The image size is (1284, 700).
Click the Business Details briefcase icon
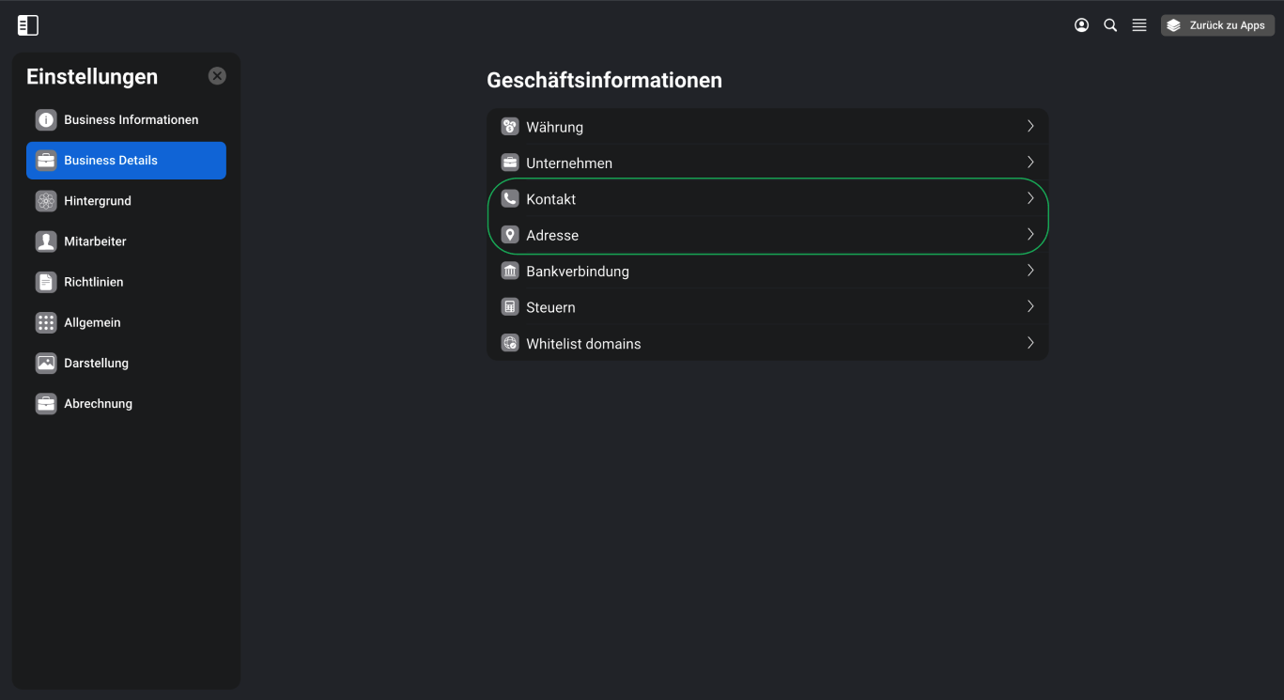tap(46, 161)
